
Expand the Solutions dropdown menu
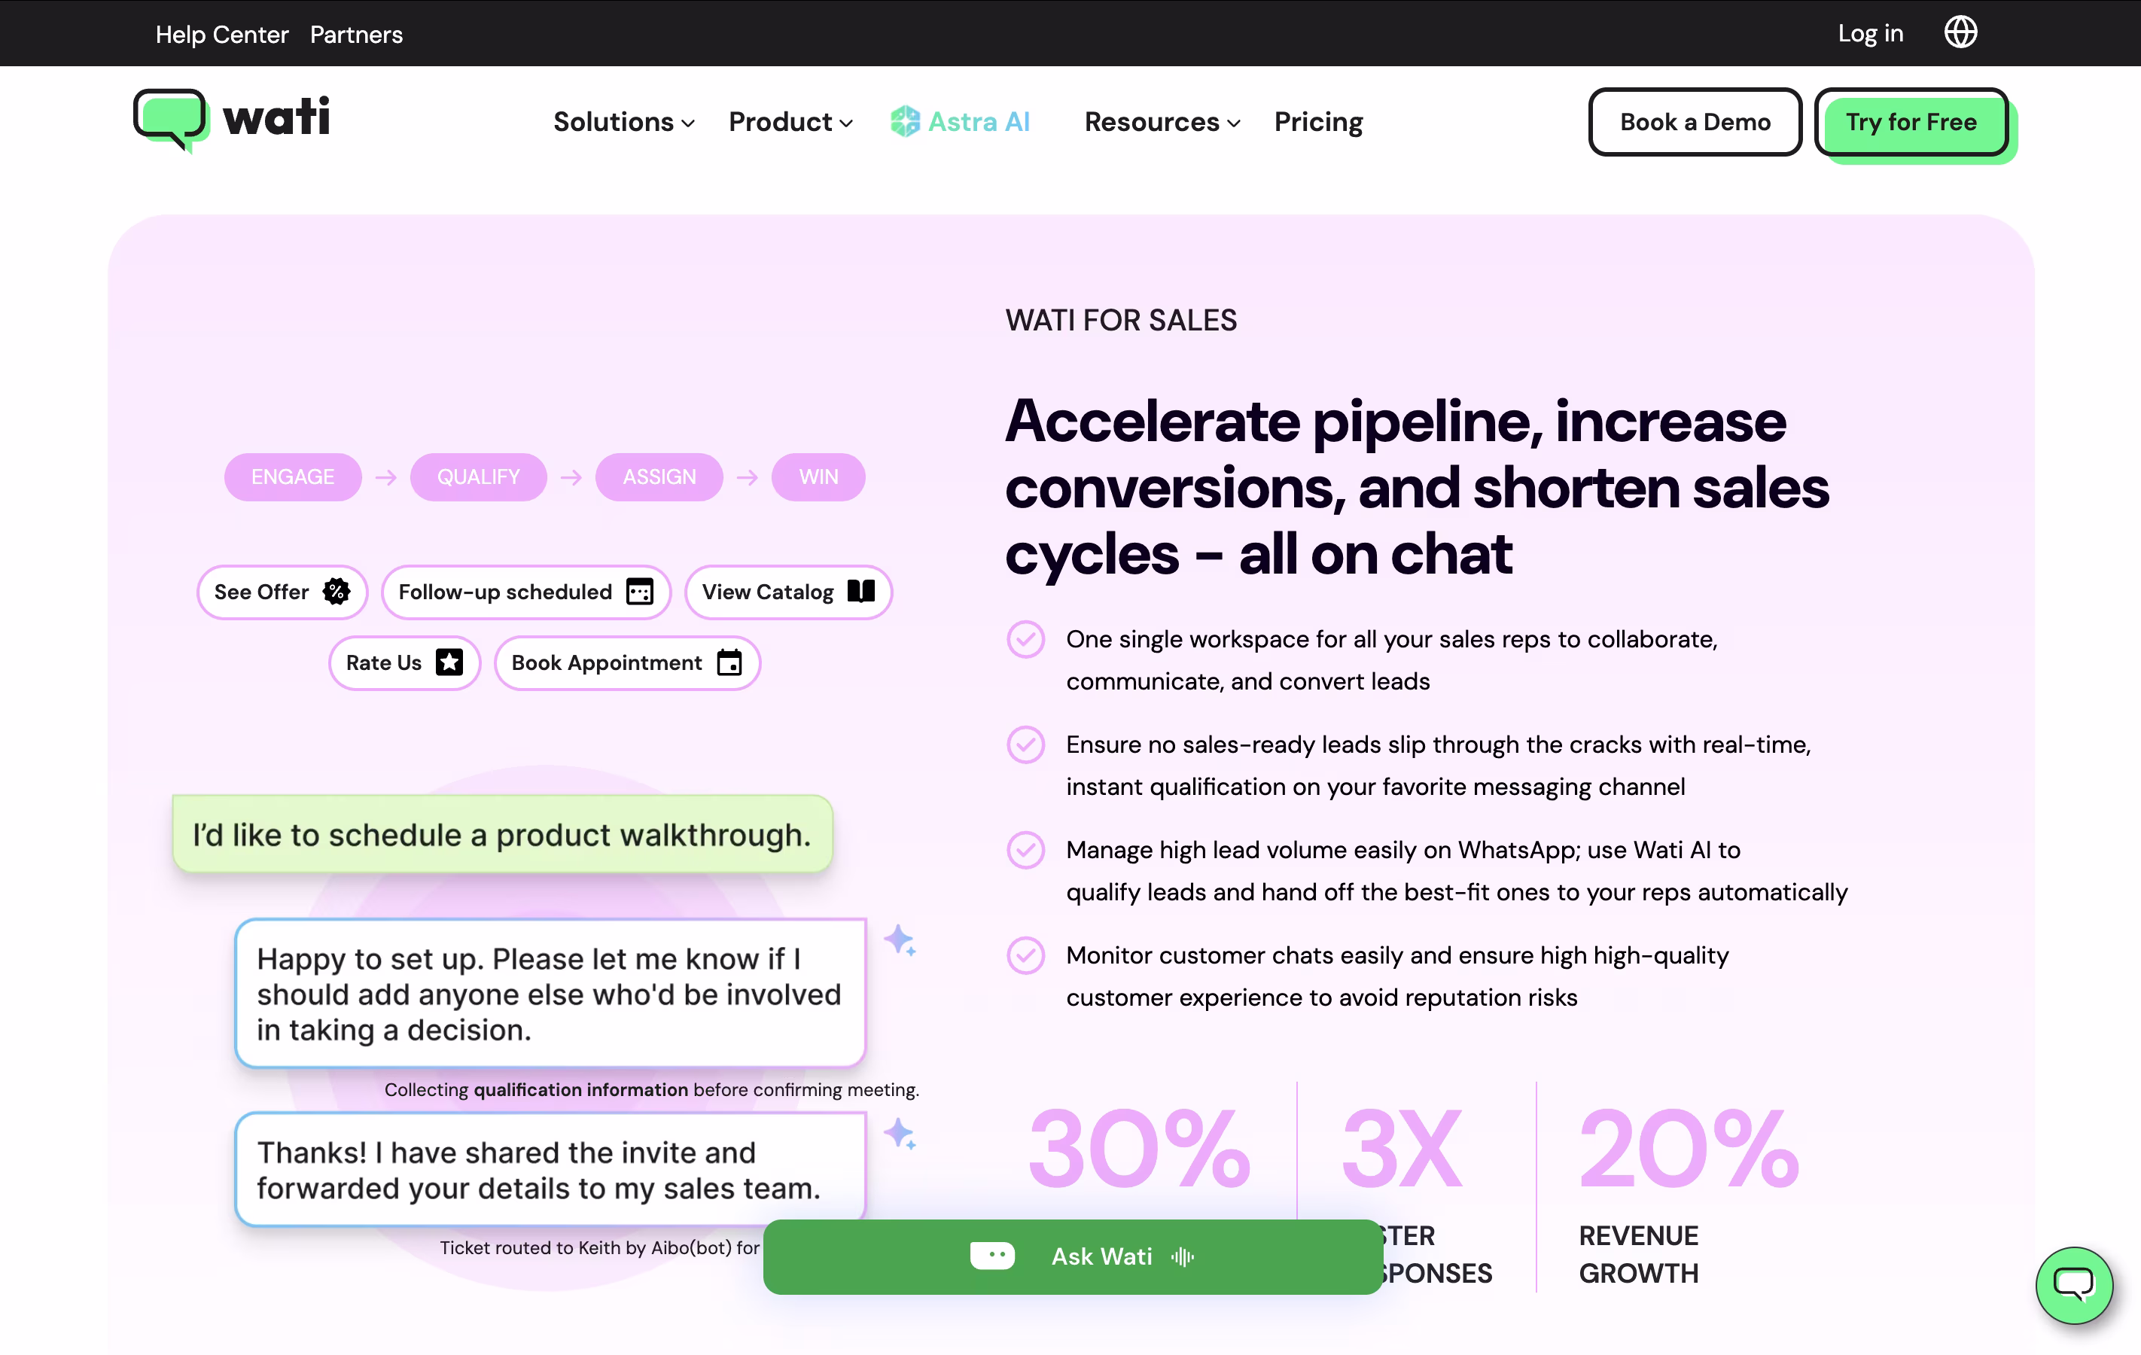tap(624, 122)
